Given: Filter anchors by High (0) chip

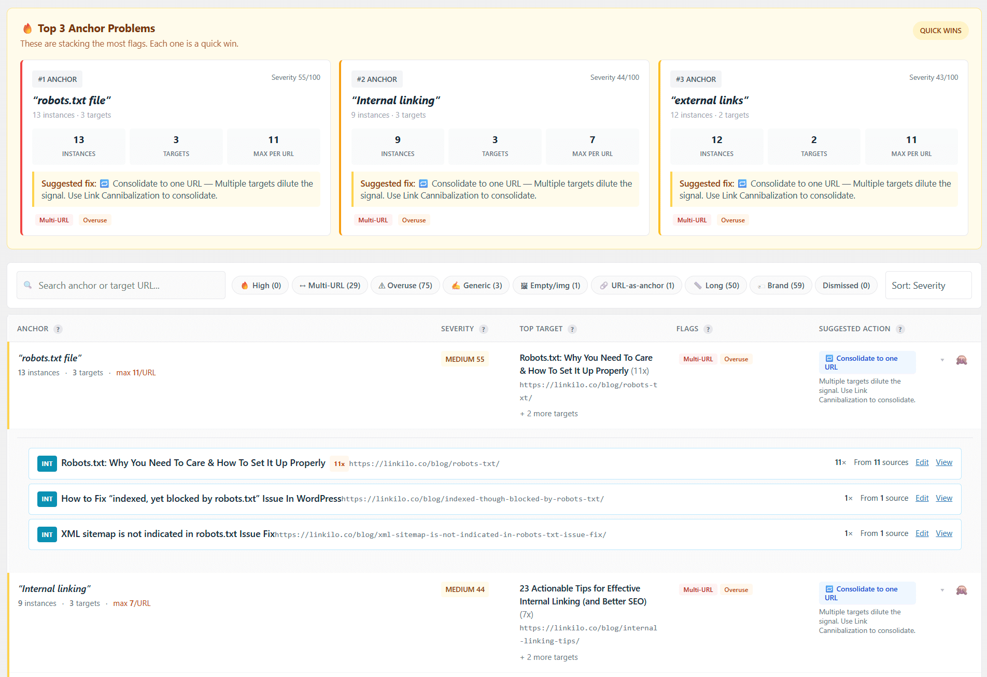Looking at the screenshot, I should coord(260,286).
